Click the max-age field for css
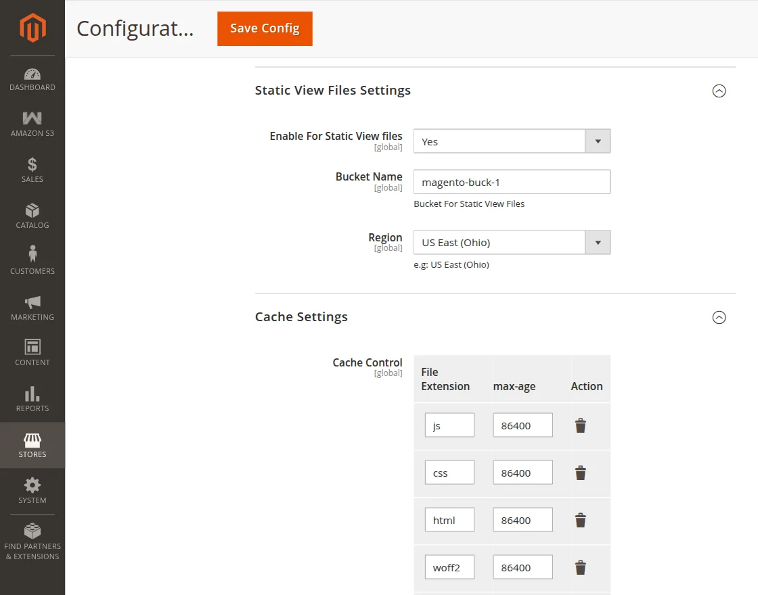Viewport: 758px width, 595px height. 522,473
